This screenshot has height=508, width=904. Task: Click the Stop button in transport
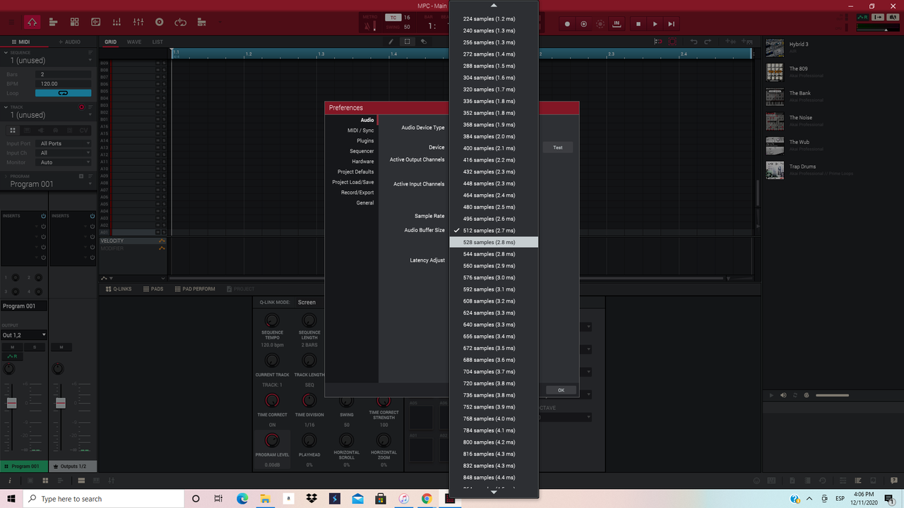coord(638,24)
